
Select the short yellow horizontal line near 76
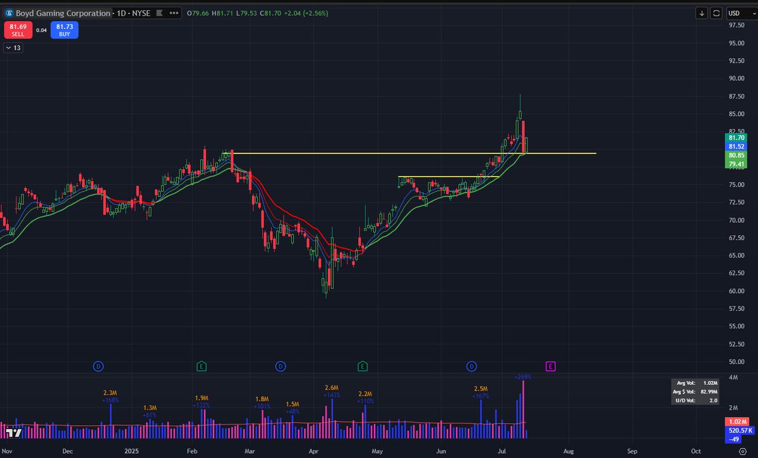tap(448, 176)
